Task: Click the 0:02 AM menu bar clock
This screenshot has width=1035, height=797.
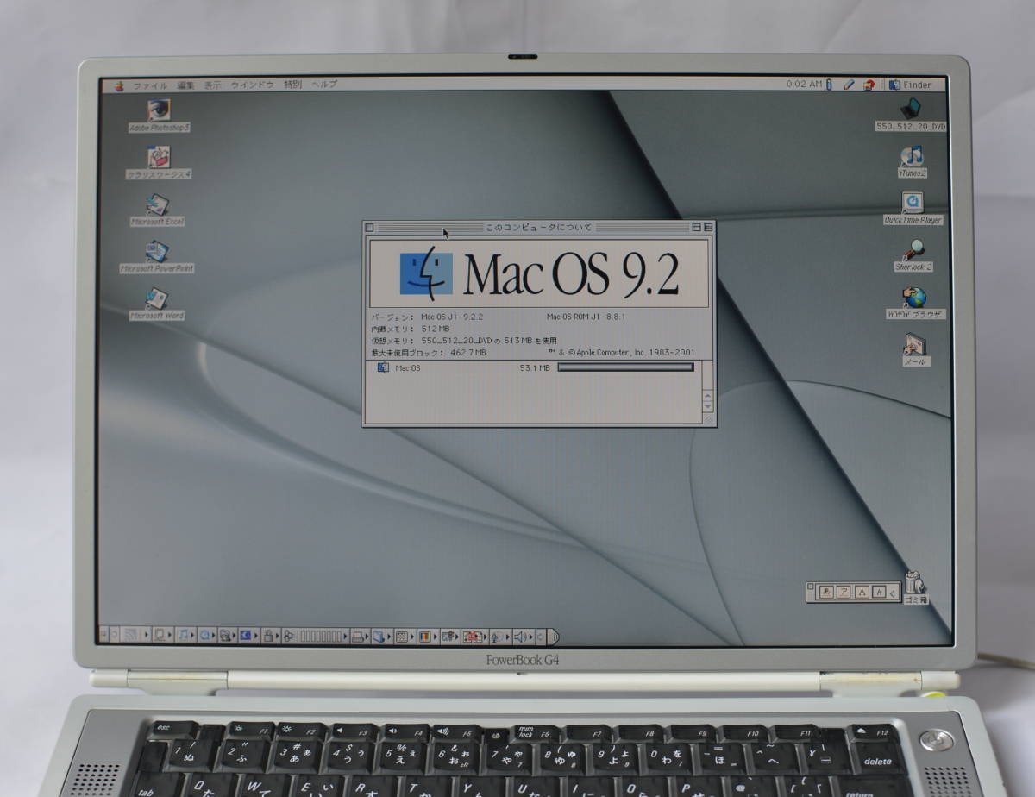Action: pyautogui.click(x=804, y=85)
